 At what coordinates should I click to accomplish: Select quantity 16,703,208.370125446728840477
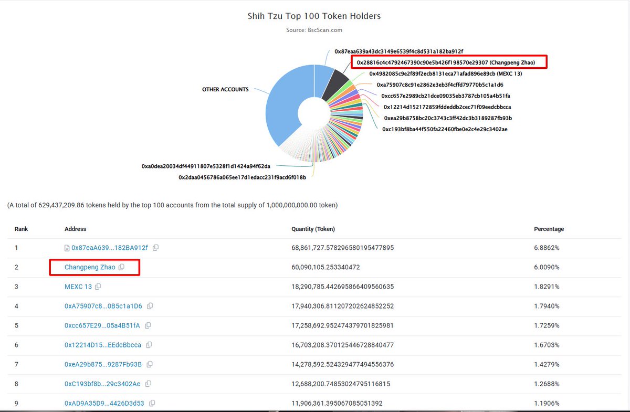[342, 345]
